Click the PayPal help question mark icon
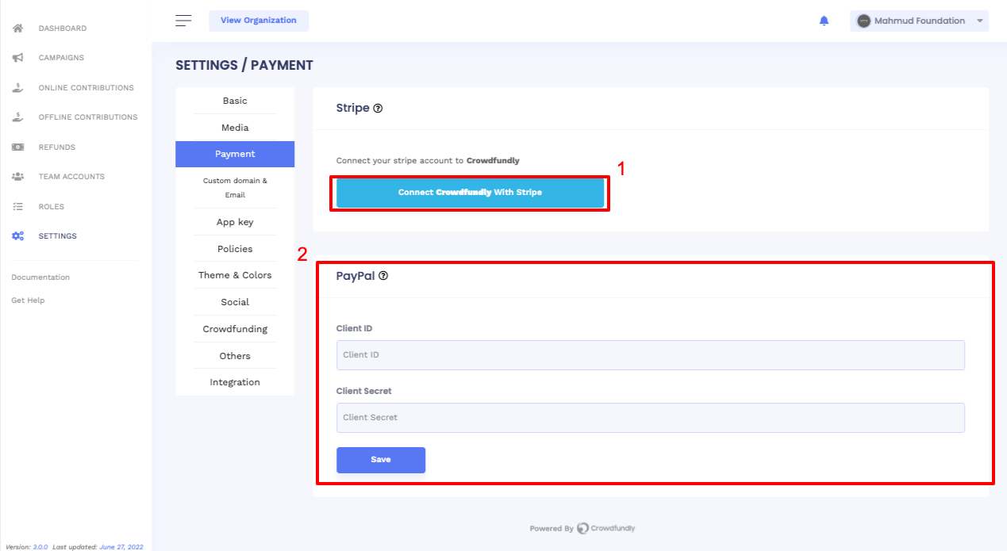The width and height of the screenshot is (1007, 551). click(383, 276)
